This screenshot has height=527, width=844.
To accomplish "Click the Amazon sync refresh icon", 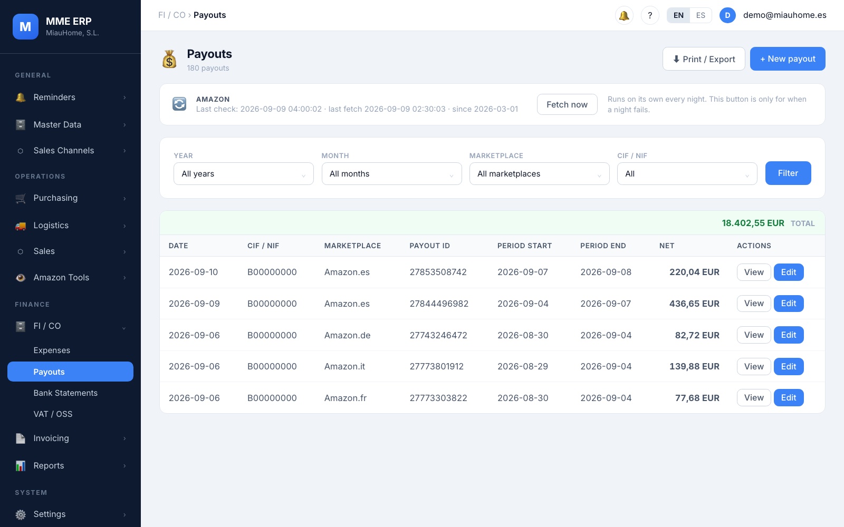I will 179,104.
